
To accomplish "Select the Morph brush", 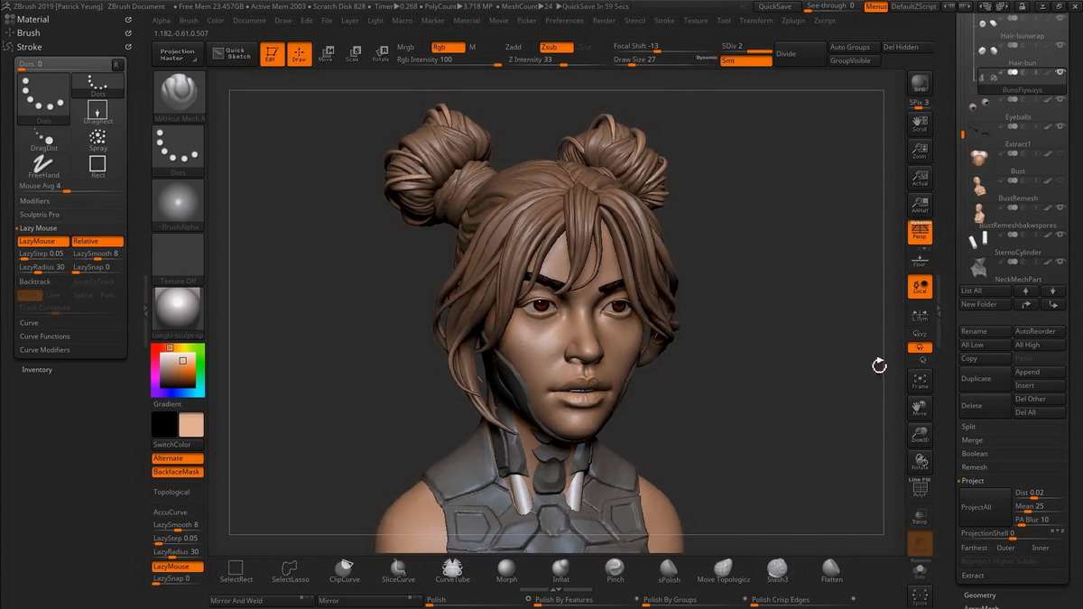I will pos(506,571).
